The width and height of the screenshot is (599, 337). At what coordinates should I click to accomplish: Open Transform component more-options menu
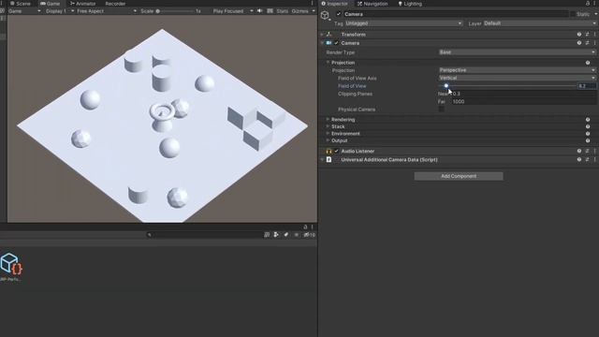coord(595,35)
